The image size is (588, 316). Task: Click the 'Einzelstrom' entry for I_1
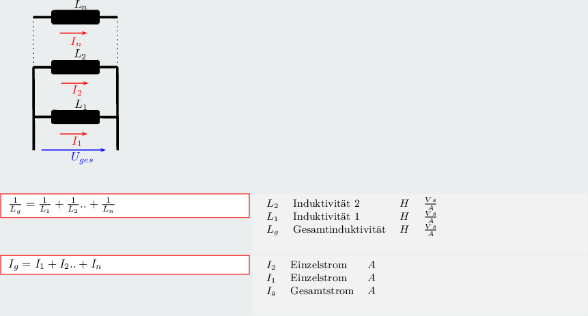[x=318, y=278]
